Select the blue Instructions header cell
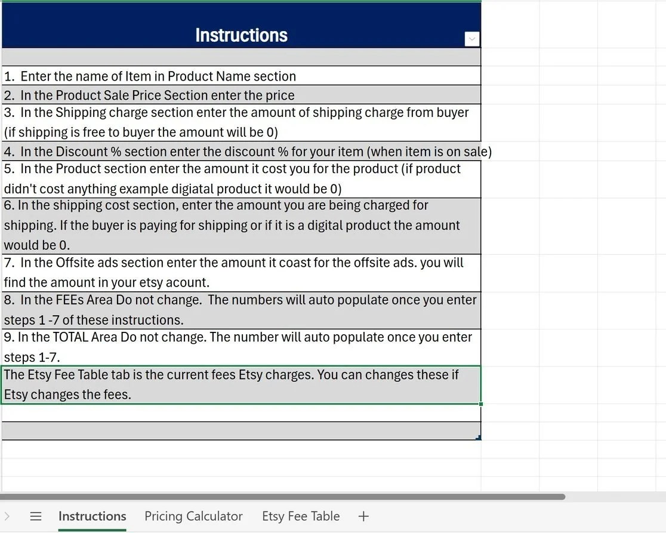The image size is (666, 533). pos(241,25)
